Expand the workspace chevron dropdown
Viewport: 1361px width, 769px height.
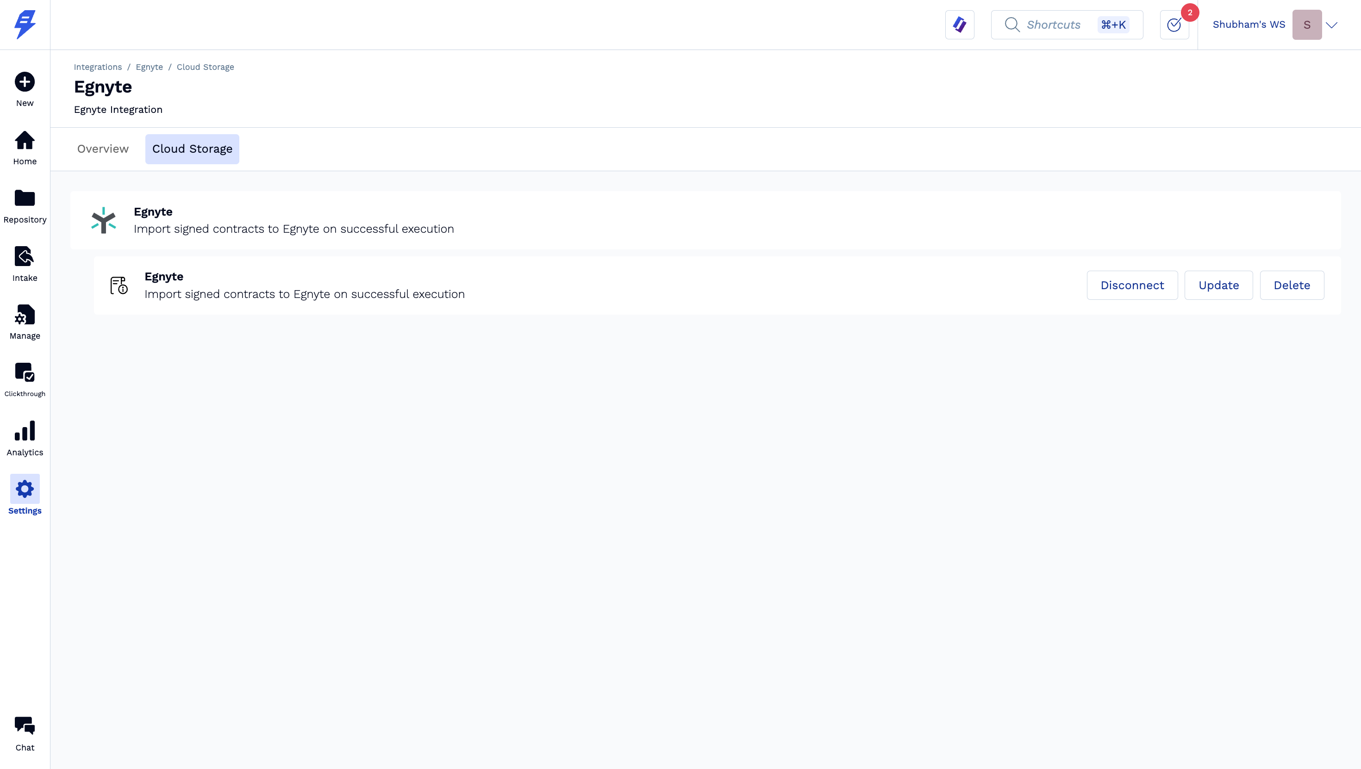pyautogui.click(x=1331, y=25)
